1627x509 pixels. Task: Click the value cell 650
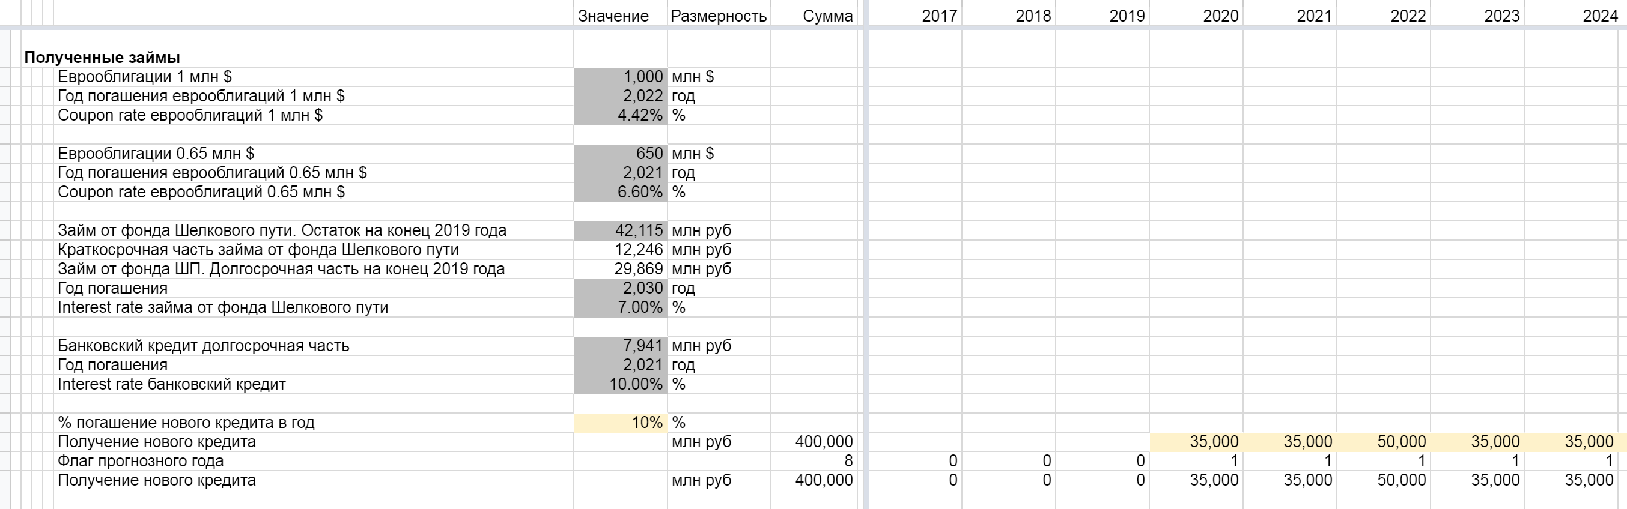pyautogui.click(x=621, y=154)
